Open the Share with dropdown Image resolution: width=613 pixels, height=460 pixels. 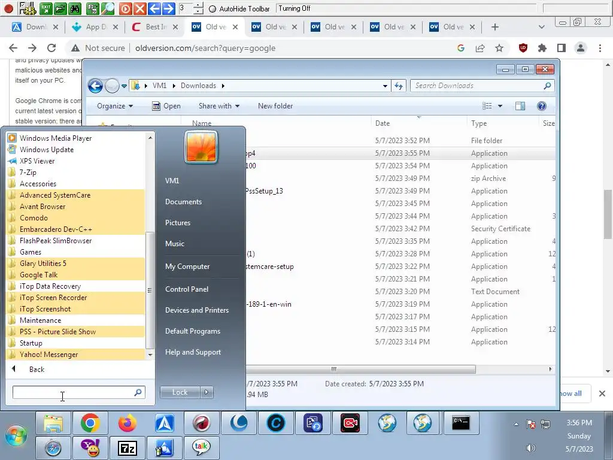pyautogui.click(x=219, y=106)
